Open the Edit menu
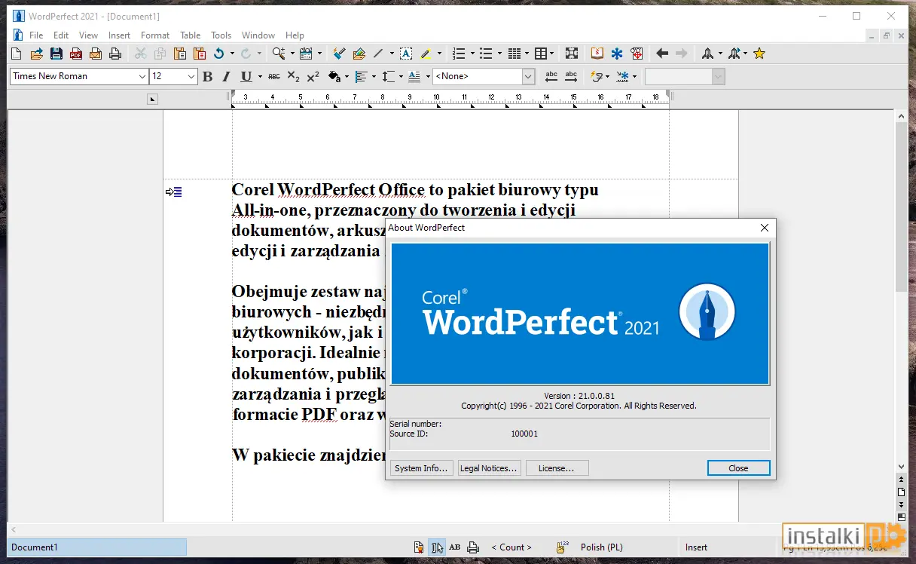Screen dimensions: 916x564 pyautogui.click(x=61, y=35)
